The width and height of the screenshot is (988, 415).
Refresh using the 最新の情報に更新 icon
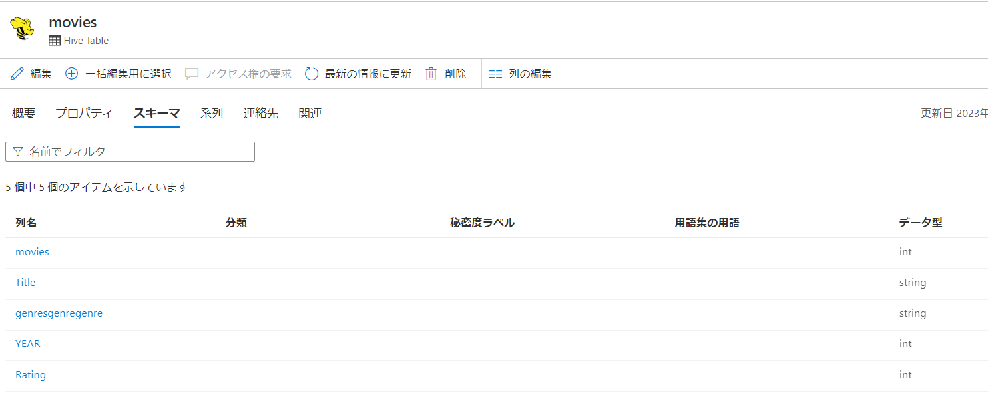[311, 73]
